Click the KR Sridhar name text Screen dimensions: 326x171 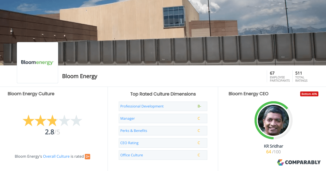(274, 146)
